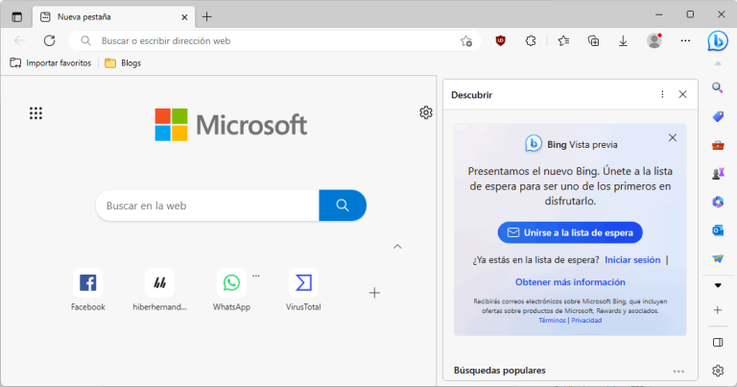Click the Buscar en la web field
737x387 pixels.
tap(206, 206)
